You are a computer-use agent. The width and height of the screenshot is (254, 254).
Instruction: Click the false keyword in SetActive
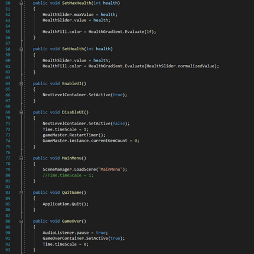(119, 123)
